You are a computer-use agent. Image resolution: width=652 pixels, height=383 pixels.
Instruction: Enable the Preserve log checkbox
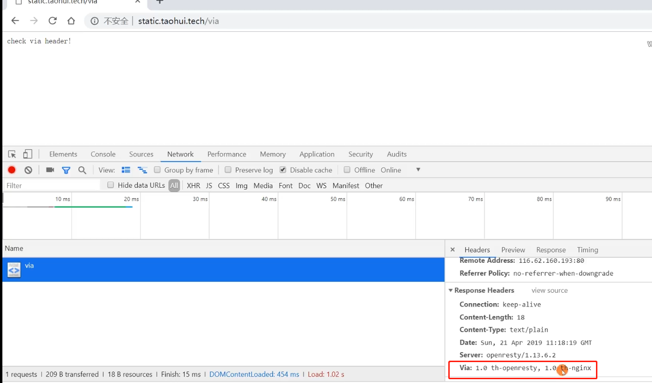tap(228, 170)
